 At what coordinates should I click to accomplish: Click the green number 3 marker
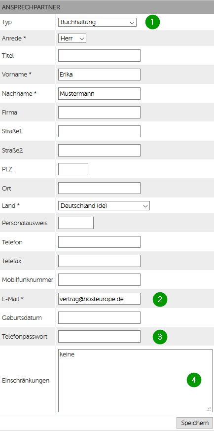(160, 337)
